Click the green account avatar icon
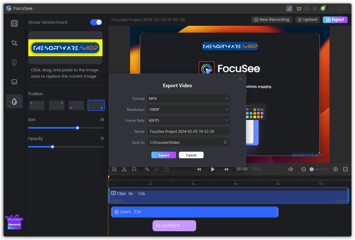 323,8
